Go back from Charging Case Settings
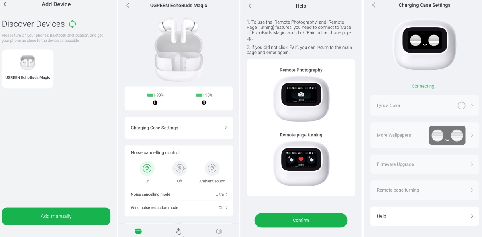Screen dimensions: 482x237 (x=374, y=5)
